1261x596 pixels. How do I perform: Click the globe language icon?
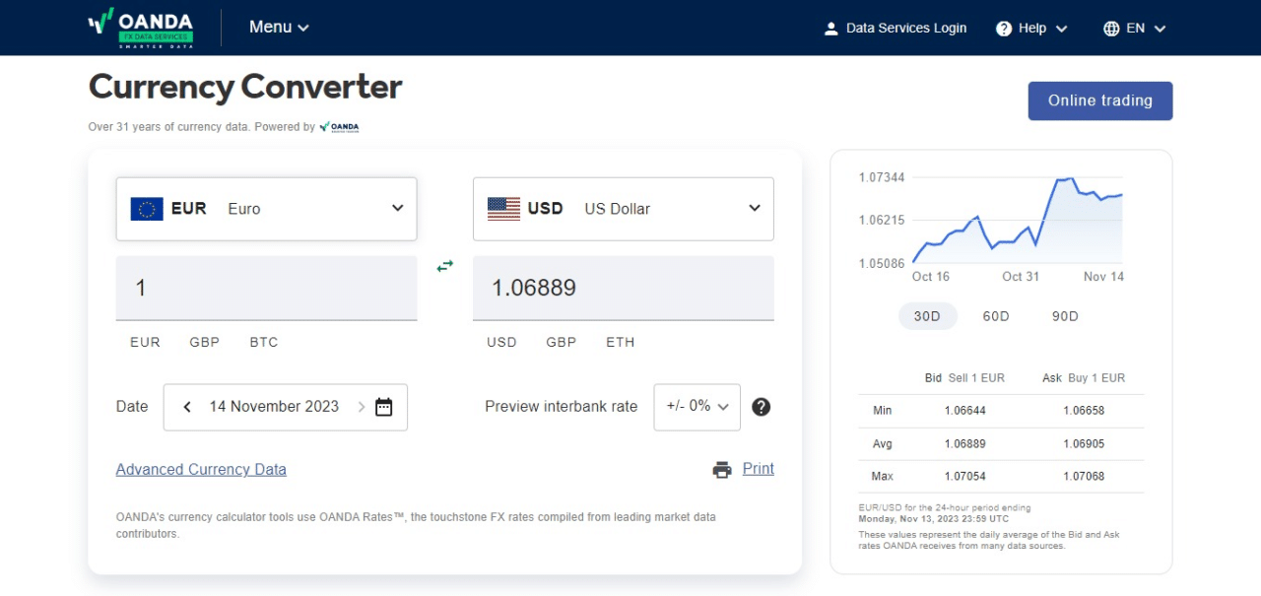[1111, 29]
